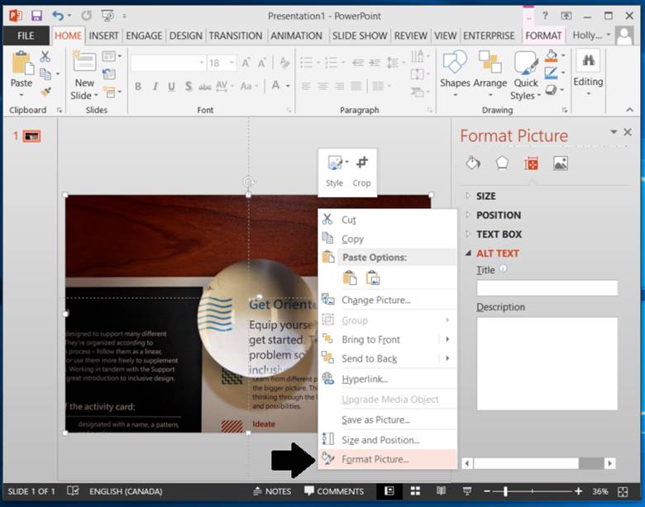645x507 pixels.
Task: Click the Format Picture pane horizontal scrollbar
Action: (x=538, y=463)
